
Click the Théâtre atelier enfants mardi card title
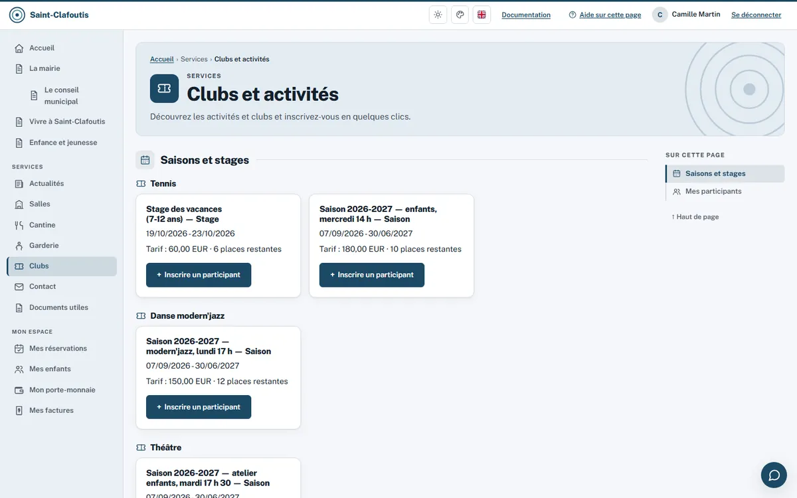click(x=208, y=478)
